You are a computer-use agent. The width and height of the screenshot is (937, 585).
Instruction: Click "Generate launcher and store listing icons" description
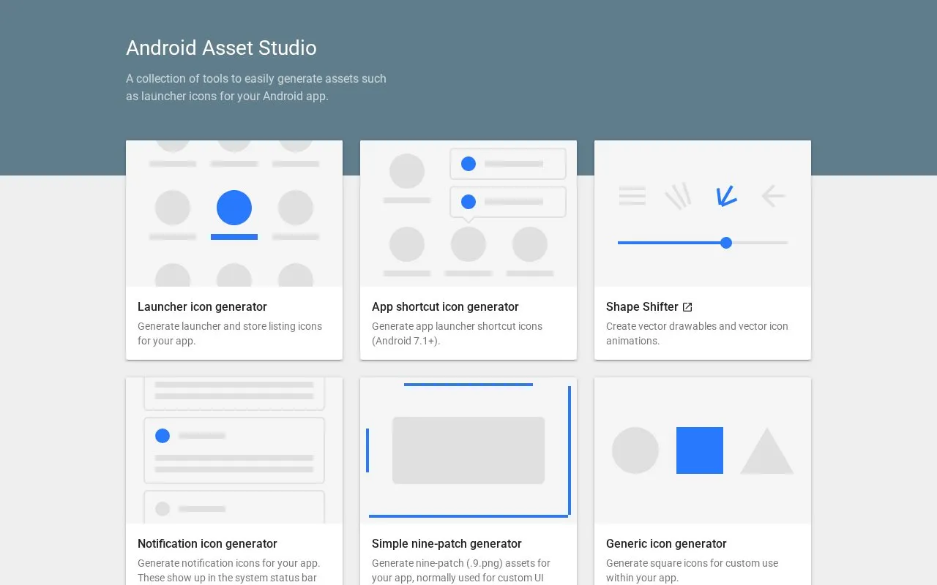coord(230,333)
